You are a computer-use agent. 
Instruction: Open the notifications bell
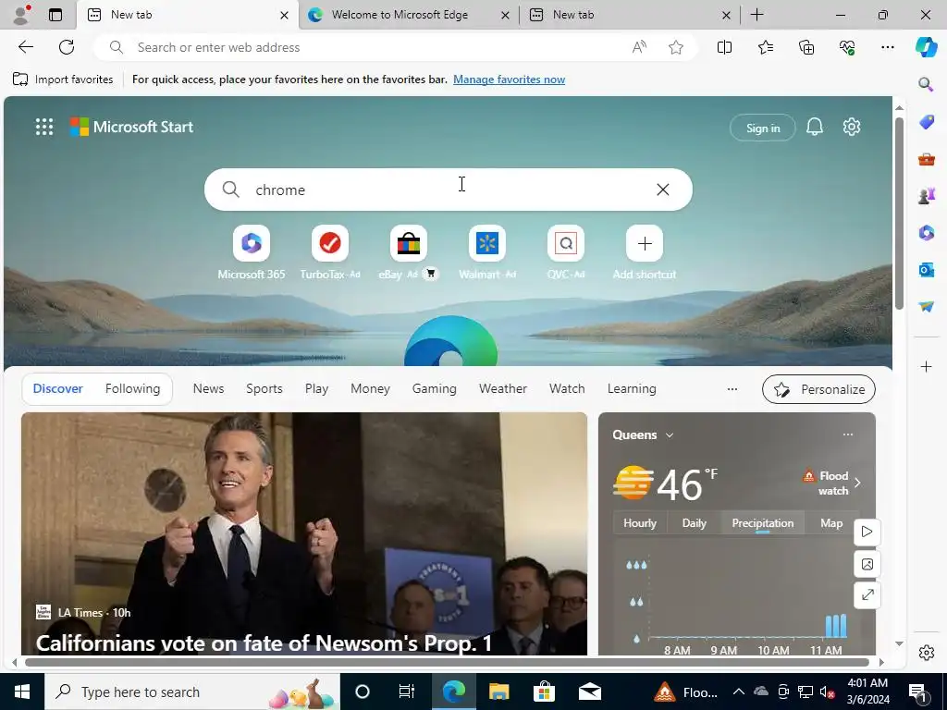pos(814,127)
